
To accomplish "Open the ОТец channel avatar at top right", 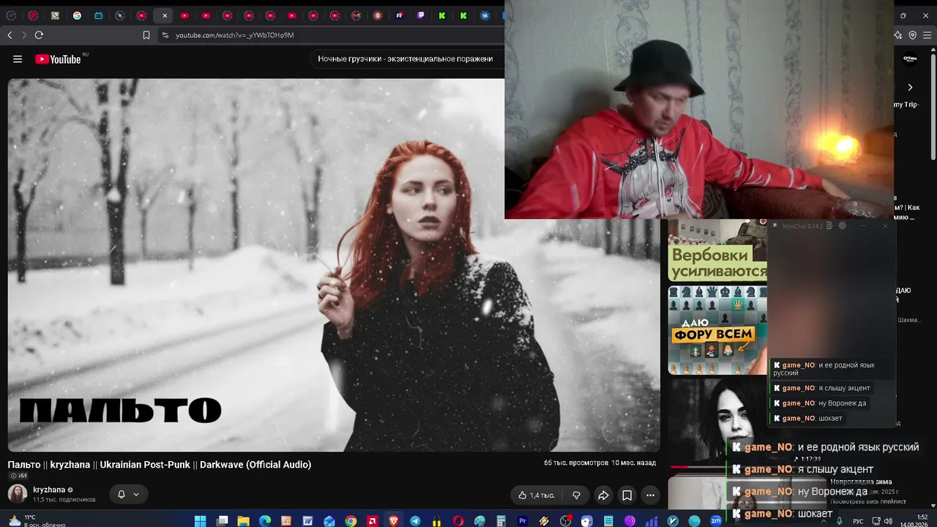I will [x=910, y=59].
